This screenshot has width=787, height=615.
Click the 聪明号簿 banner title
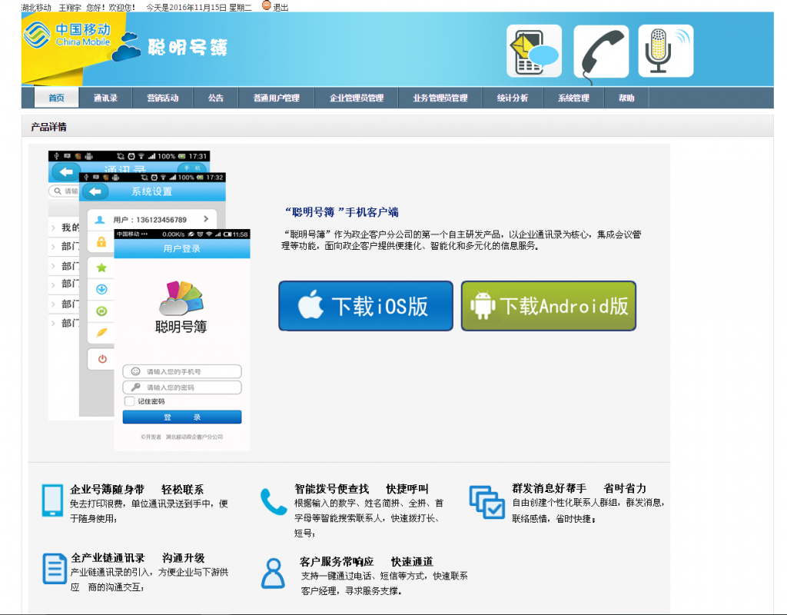click(x=188, y=47)
